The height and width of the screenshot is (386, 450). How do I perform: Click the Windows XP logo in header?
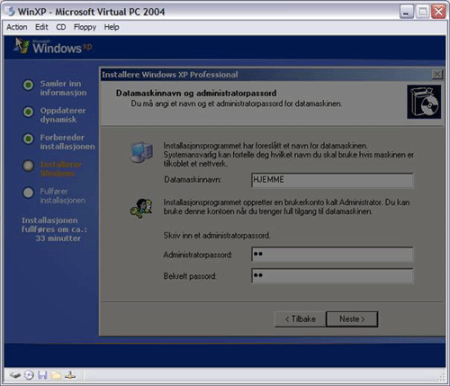pyautogui.click(x=53, y=46)
